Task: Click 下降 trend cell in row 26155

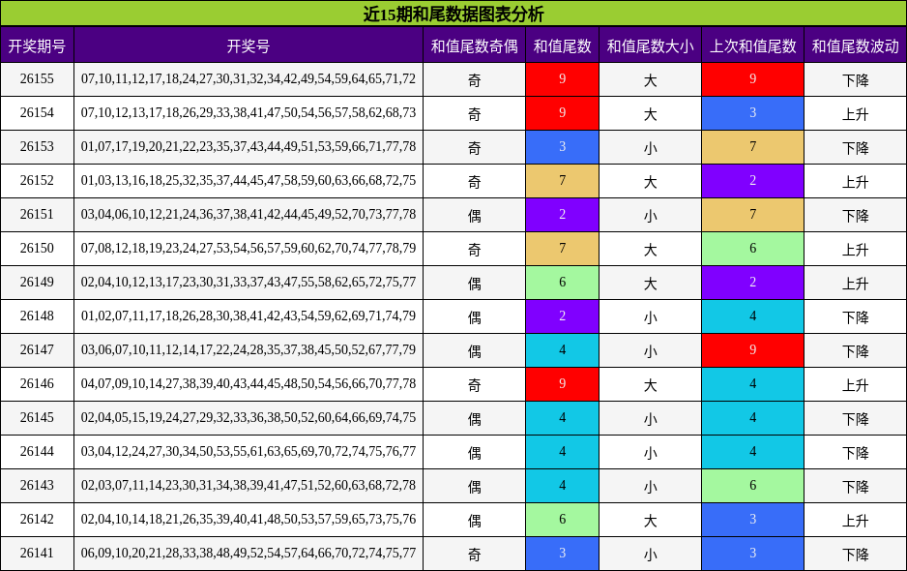Action: click(855, 80)
